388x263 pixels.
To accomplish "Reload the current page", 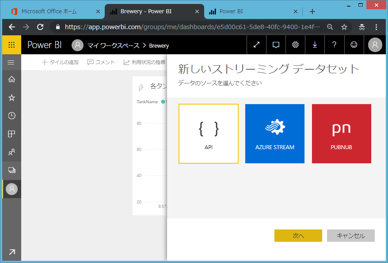I will tap(40, 27).
